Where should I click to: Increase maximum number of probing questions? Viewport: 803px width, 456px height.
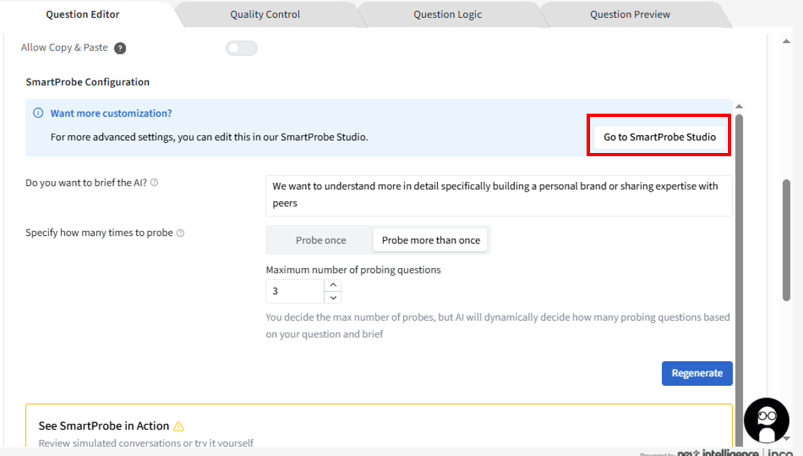[x=333, y=285]
